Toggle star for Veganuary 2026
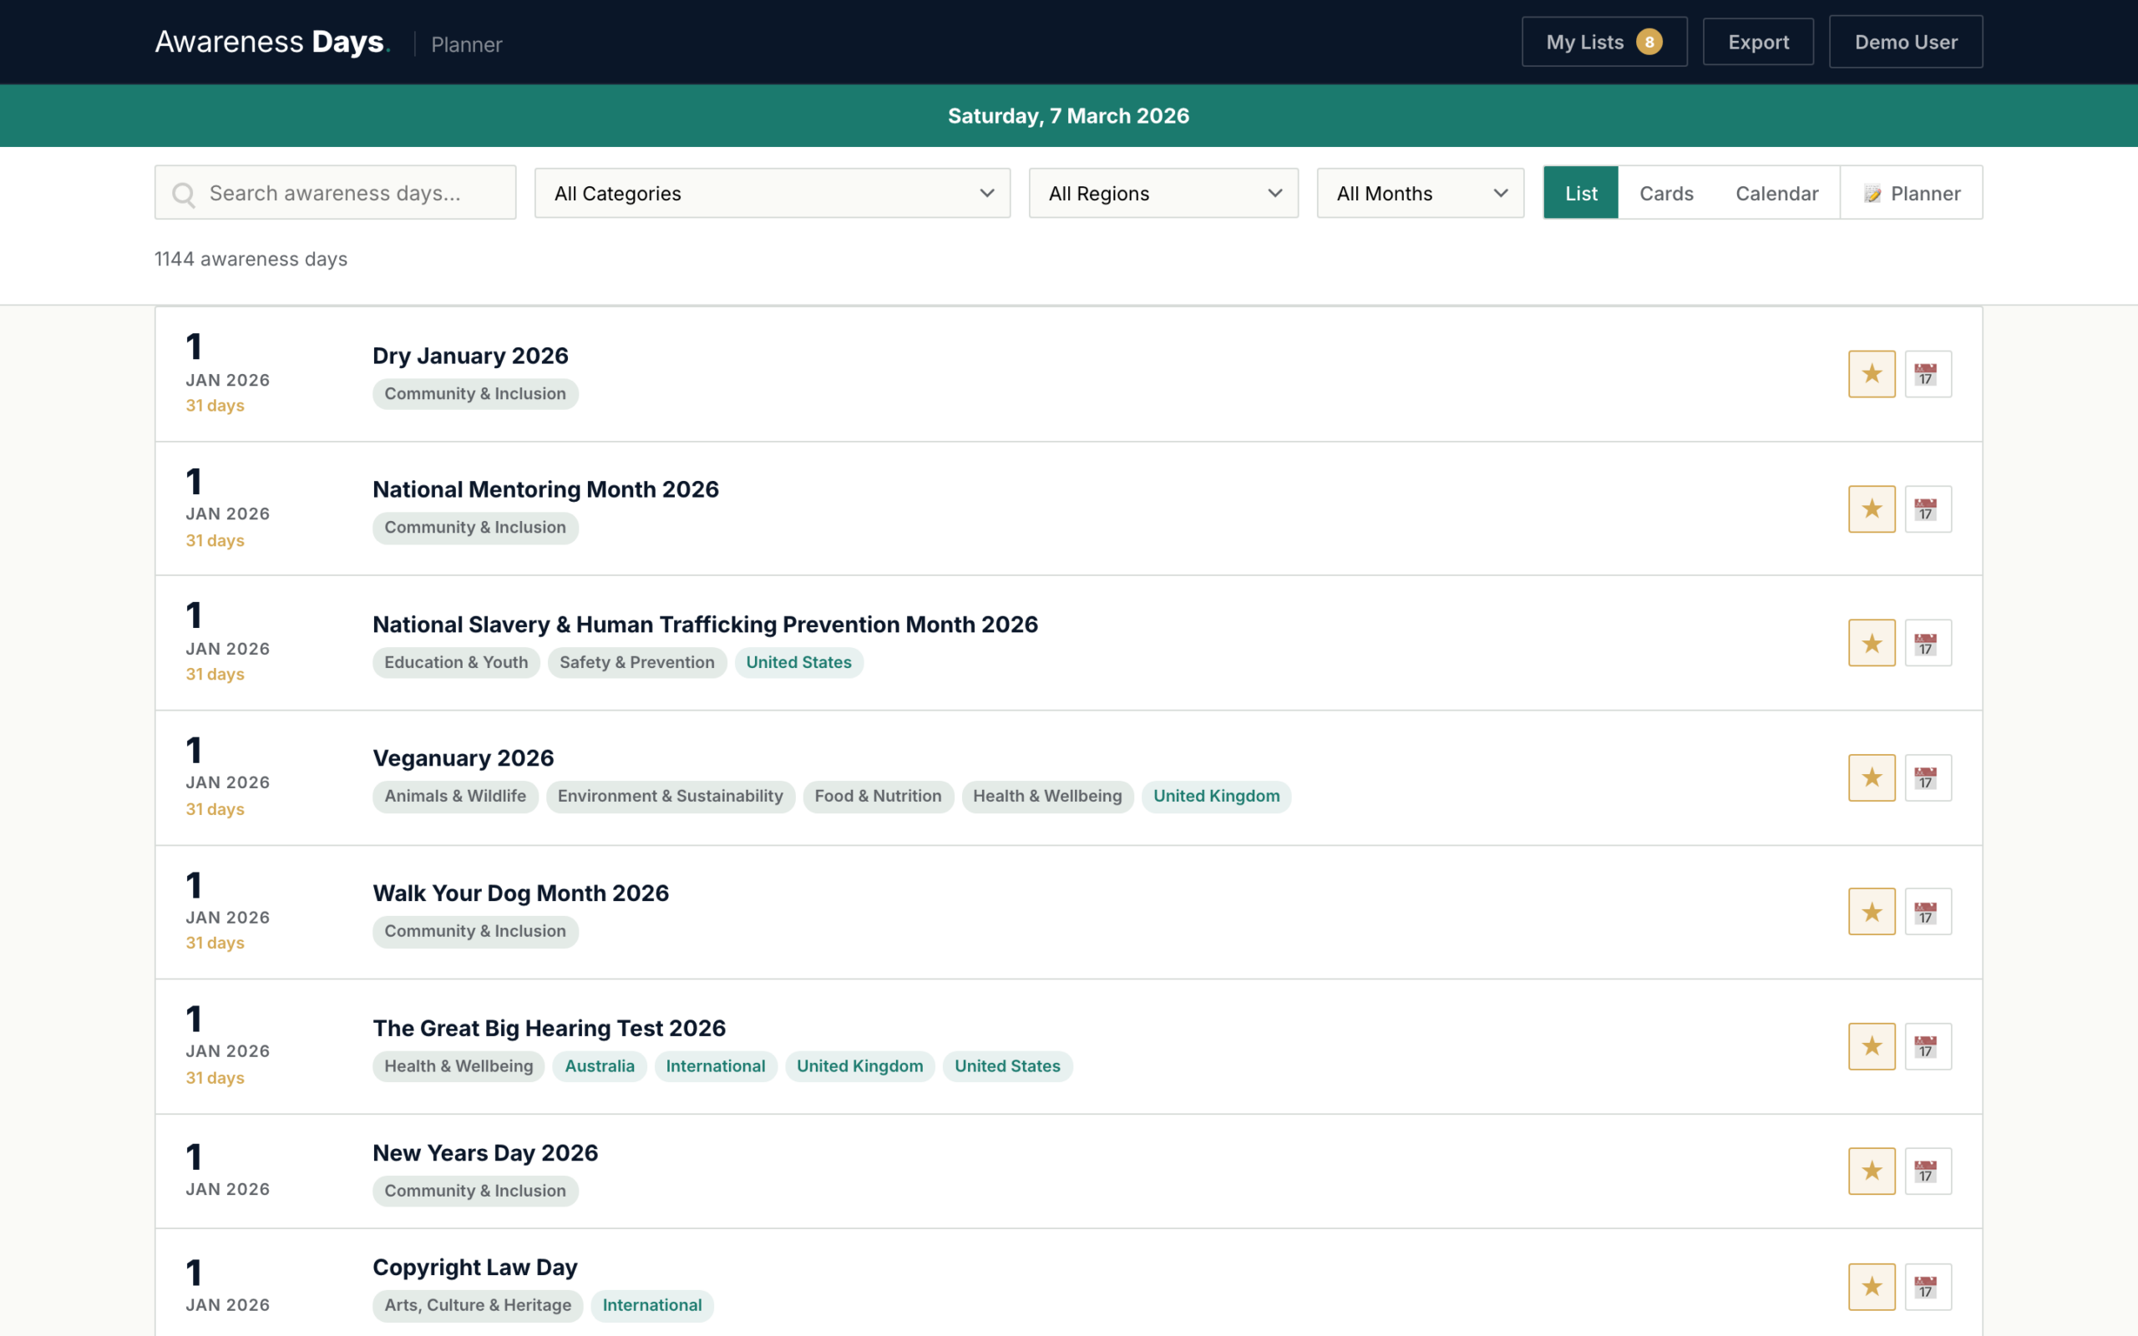The width and height of the screenshot is (2138, 1336). (x=1872, y=777)
